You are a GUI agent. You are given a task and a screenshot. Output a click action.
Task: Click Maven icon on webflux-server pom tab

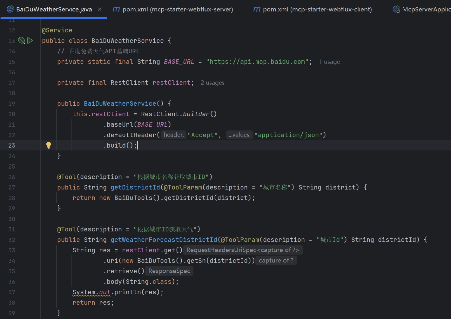(116, 9)
